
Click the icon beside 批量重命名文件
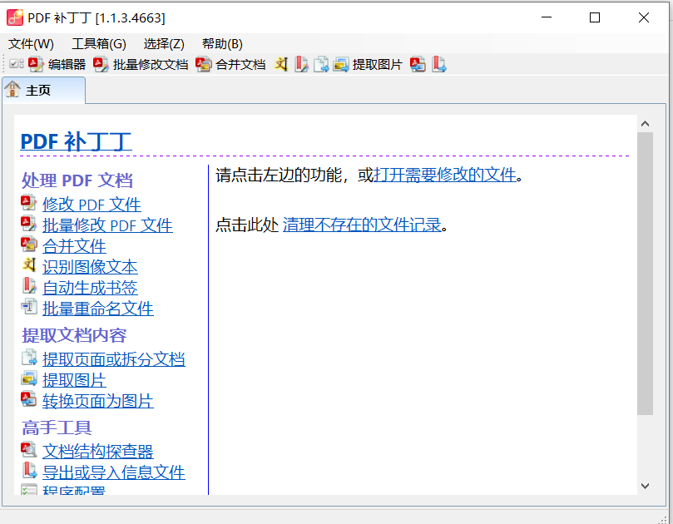(29, 306)
